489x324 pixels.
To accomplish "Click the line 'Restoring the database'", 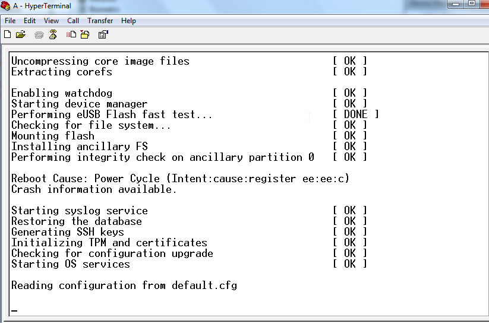I will [x=77, y=221].
